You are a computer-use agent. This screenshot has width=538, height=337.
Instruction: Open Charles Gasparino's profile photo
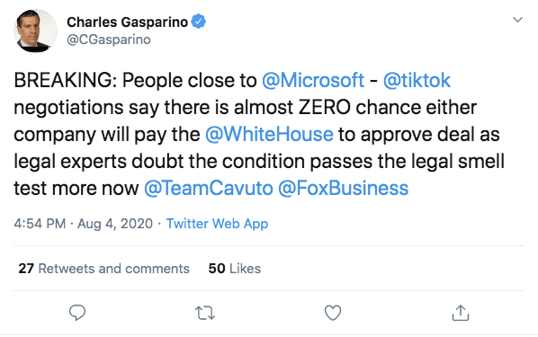[35, 31]
